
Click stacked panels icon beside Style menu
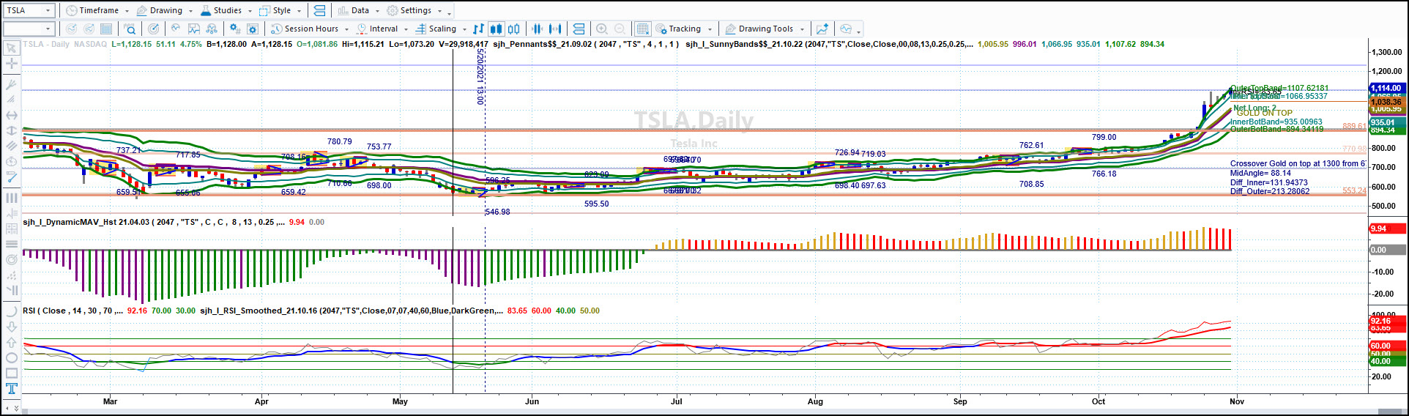click(319, 10)
